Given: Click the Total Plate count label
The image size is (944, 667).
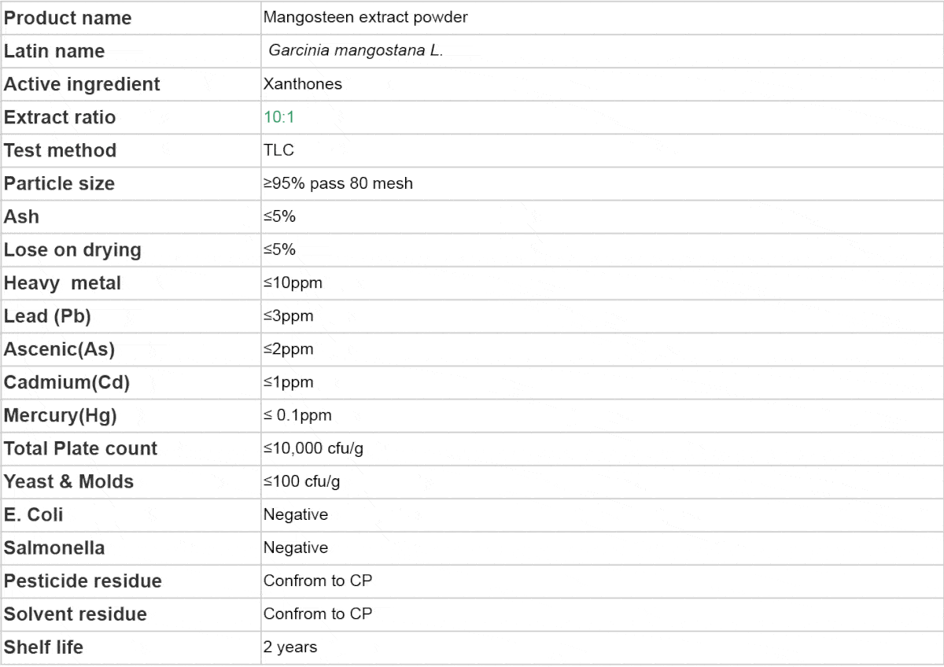Looking at the screenshot, I should click(80, 448).
